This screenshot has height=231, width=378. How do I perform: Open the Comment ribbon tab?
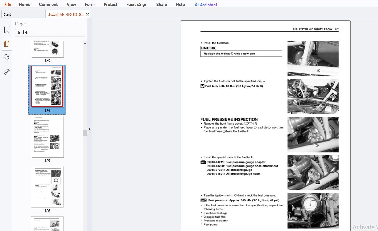click(48, 4)
